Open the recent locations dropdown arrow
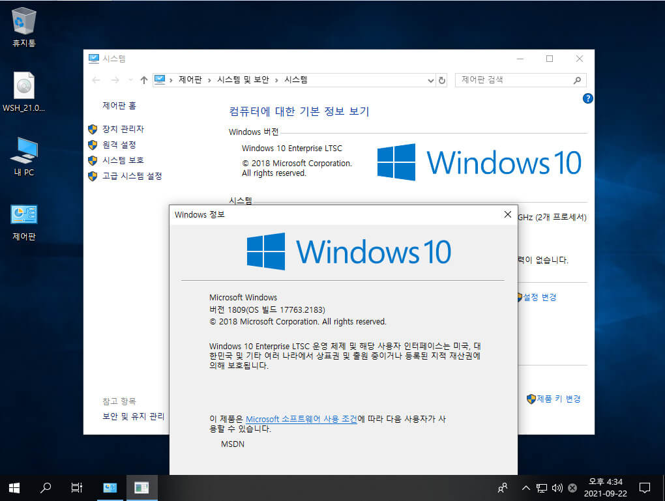Image resolution: width=665 pixels, height=501 pixels. pos(130,79)
